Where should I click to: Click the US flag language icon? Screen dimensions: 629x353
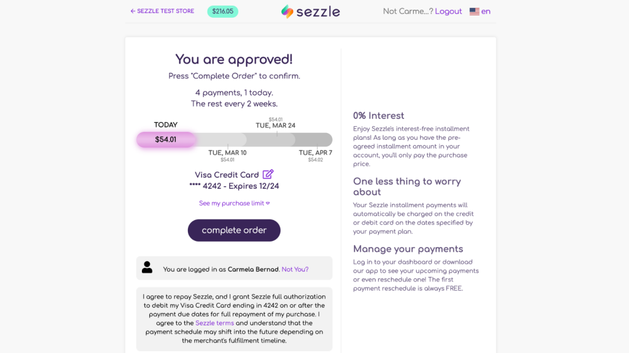click(x=473, y=11)
